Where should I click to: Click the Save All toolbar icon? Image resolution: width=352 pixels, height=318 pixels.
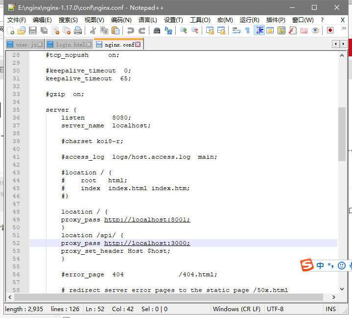pos(44,30)
